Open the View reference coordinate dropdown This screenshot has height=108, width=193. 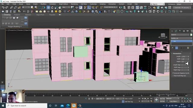[66, 7]
